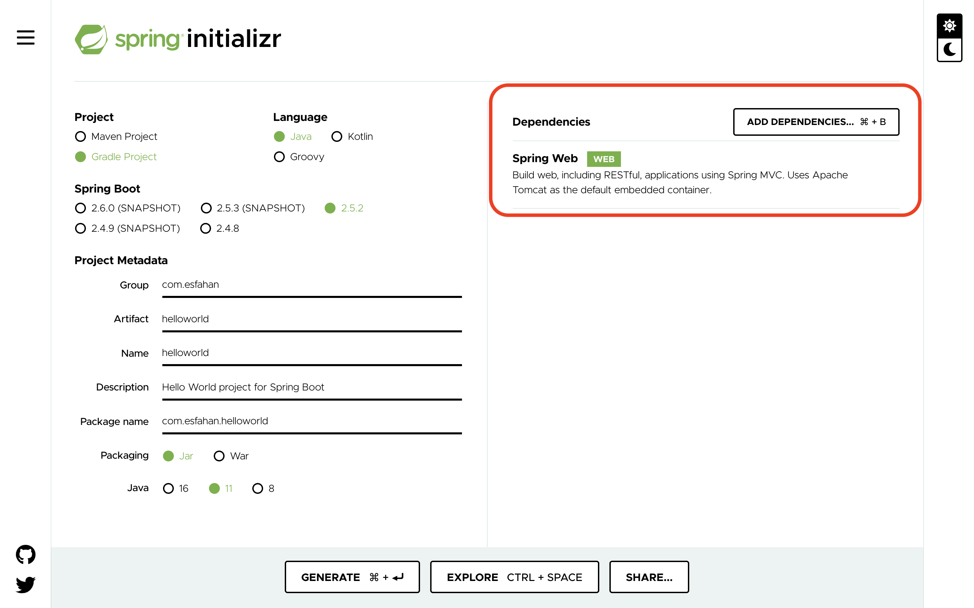Edit the project Description text field
This screenshot has width=974, height=608.
pyautogui.click(x=310, y=387)
